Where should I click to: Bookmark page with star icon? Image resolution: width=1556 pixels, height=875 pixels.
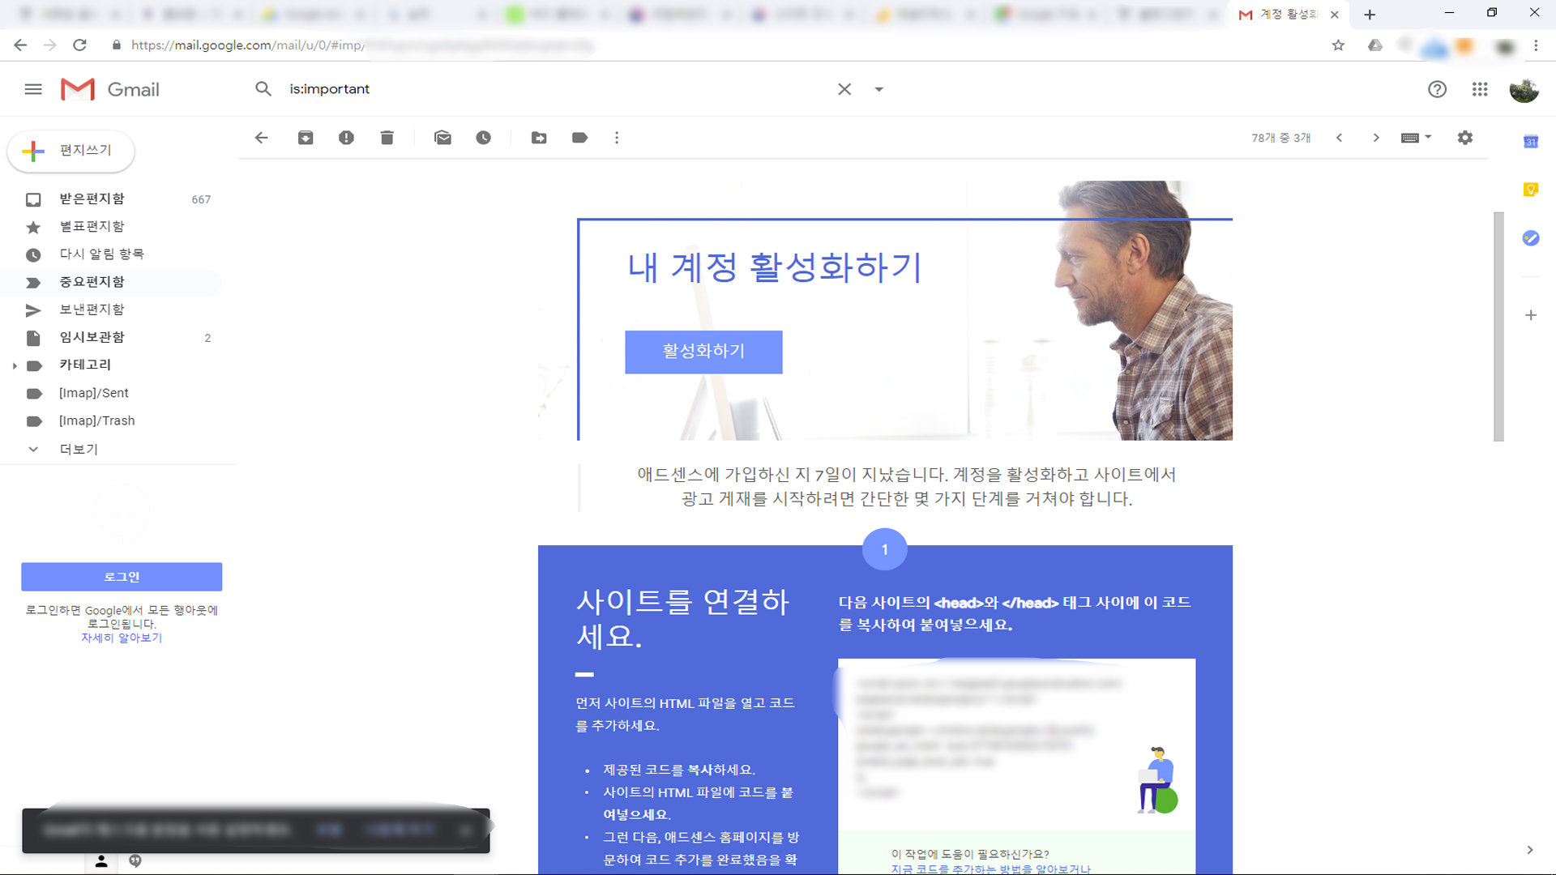1338,45
